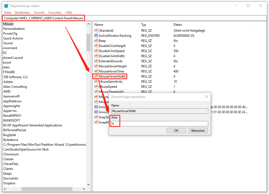This screenshot has width=269, height=194.
Task: Click the MouseThreshold1 string icon
Action: click(96, 91)
